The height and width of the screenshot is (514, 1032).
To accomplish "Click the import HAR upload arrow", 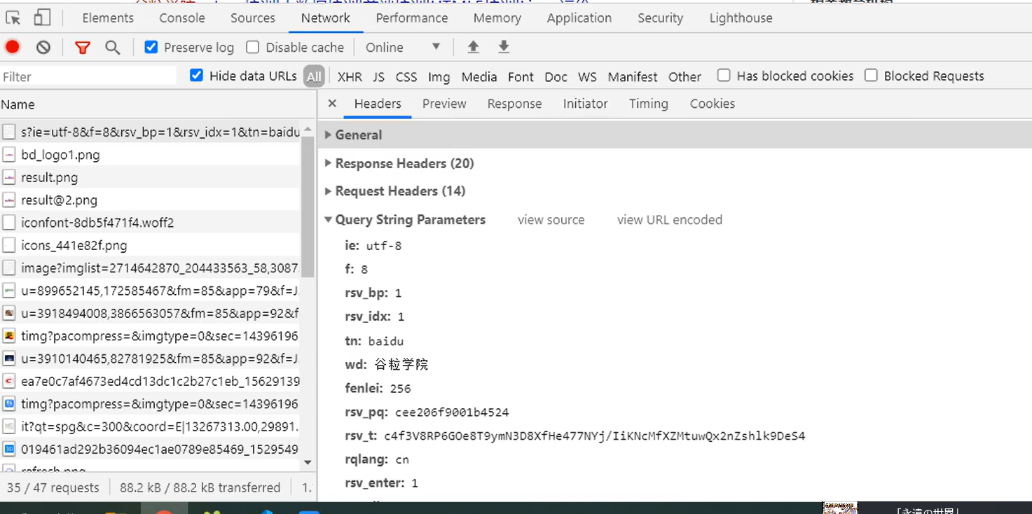I will (x=474, y=48).
